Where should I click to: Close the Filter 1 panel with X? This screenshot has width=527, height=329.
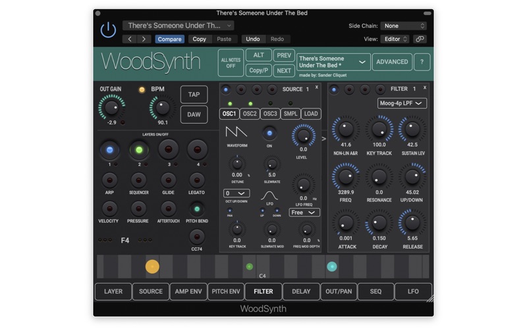(425, 88)
